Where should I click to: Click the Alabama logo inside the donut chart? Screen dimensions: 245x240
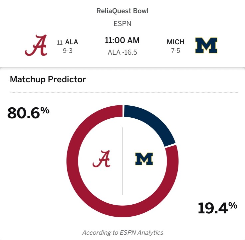101,159
